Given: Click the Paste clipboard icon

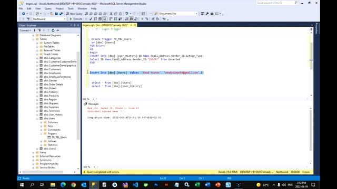Looking at the screenshot, I should 120,14.
